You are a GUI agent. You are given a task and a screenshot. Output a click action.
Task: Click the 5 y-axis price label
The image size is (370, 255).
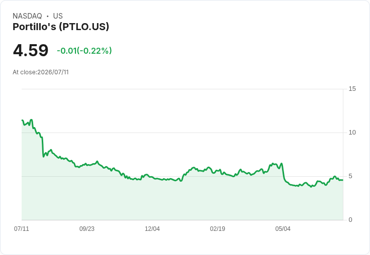coord(350,176)
